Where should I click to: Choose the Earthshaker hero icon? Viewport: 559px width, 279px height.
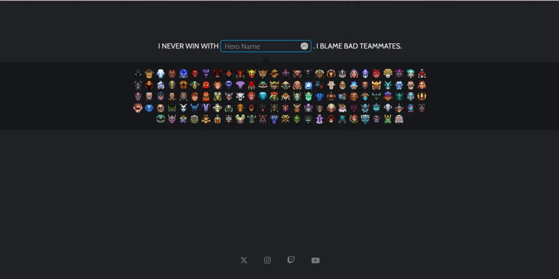183,85
